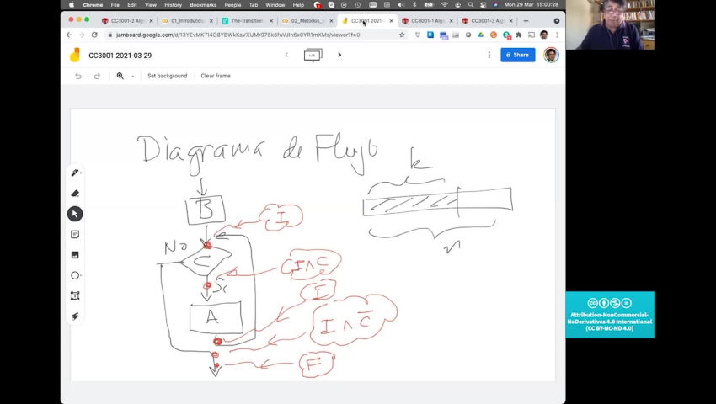
Task: Open the File menu
Action: pyautogui.click(x=115, y=4)
